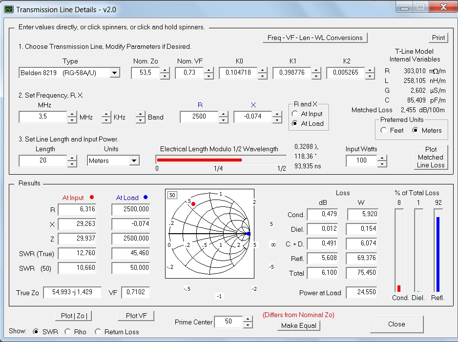458x342 pixels.
Task: Increase Nom. Zo with its up spinner arrow
Action: pyautogui.click(x=165, y=70)
